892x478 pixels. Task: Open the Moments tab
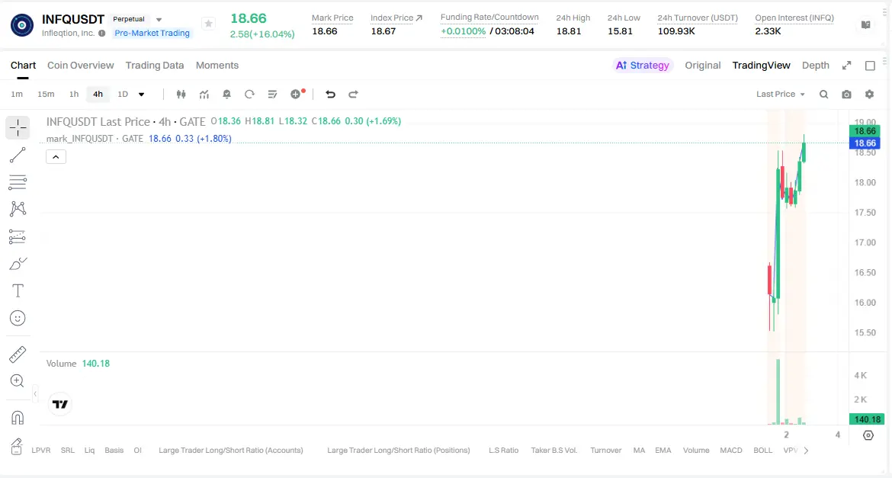217,66
